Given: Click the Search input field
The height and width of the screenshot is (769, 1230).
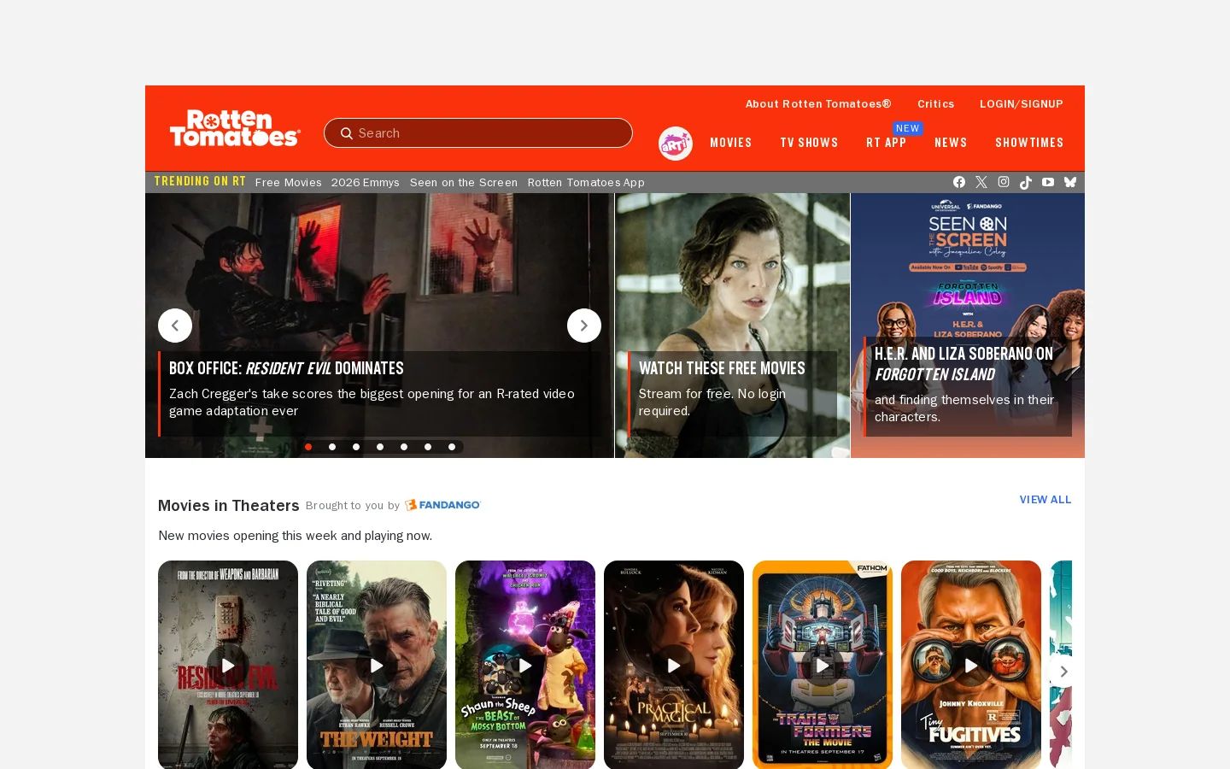Looking at the screenshot, I should (478, 133).
